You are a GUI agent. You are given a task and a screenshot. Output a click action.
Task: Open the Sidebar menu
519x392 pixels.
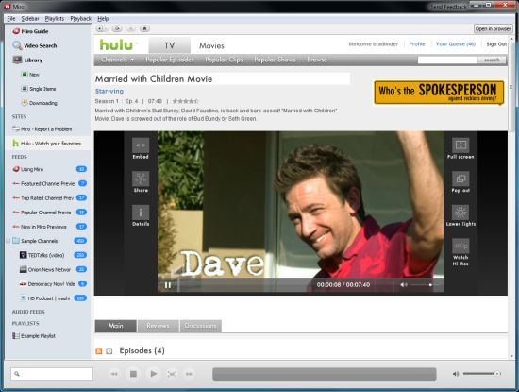(30, 19)
